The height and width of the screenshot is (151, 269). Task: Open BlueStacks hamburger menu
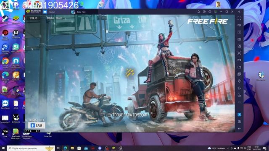pos(216,12)
